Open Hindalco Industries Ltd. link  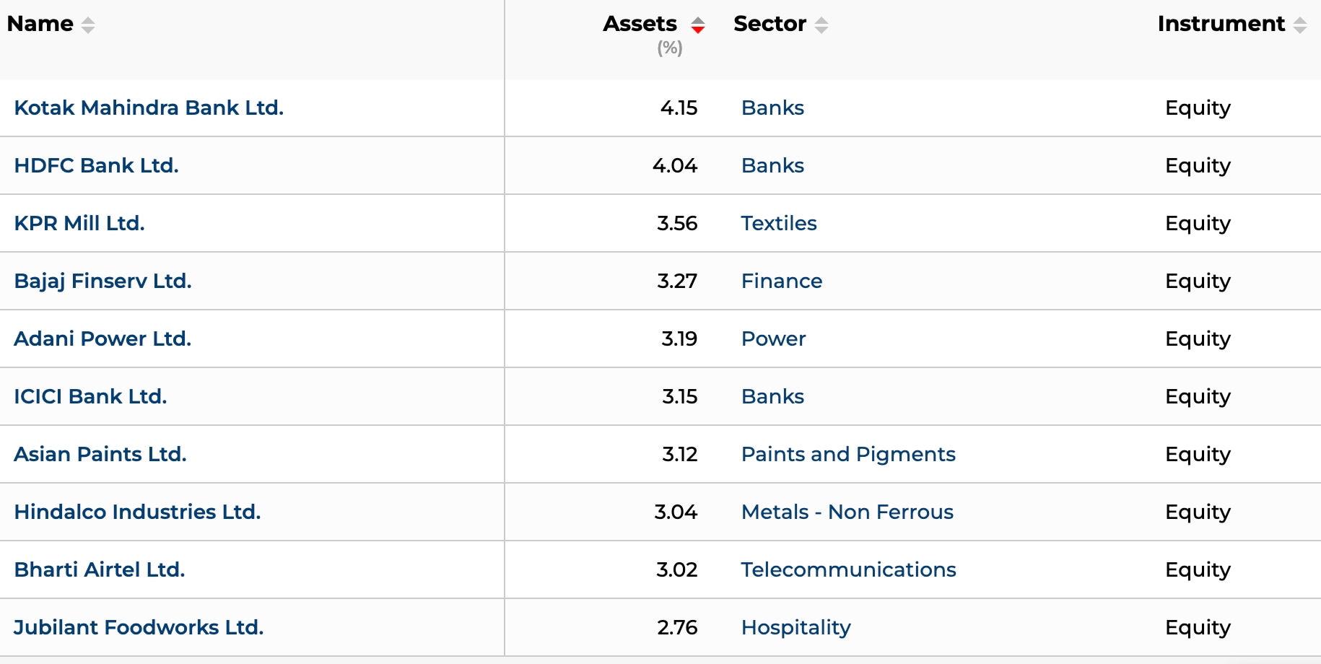click(137, 512)
